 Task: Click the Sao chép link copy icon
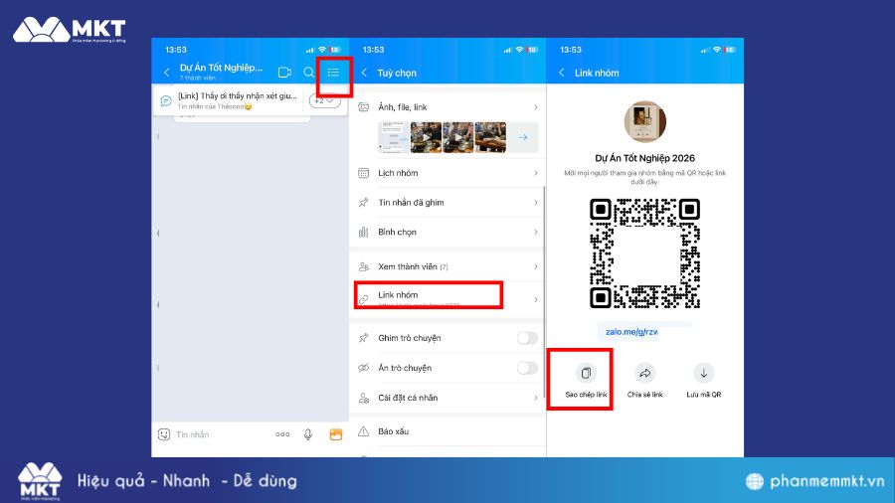pyautogui.click(x=586, y=373)
